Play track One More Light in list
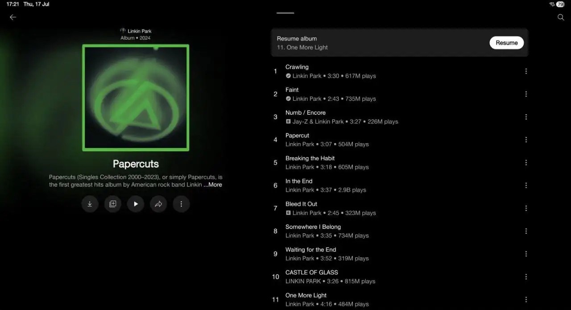571x310 pixels. [399, 299]
